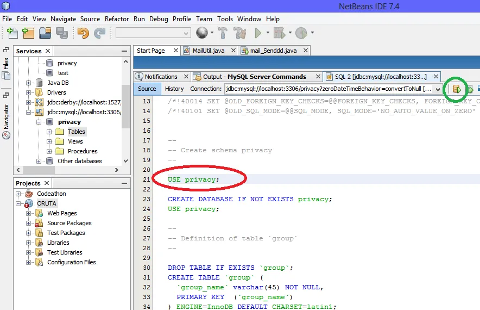This screenshot has width=480, height=310.
Task: Close the SQL 2 editor tab
Action: tap(436, 76)
